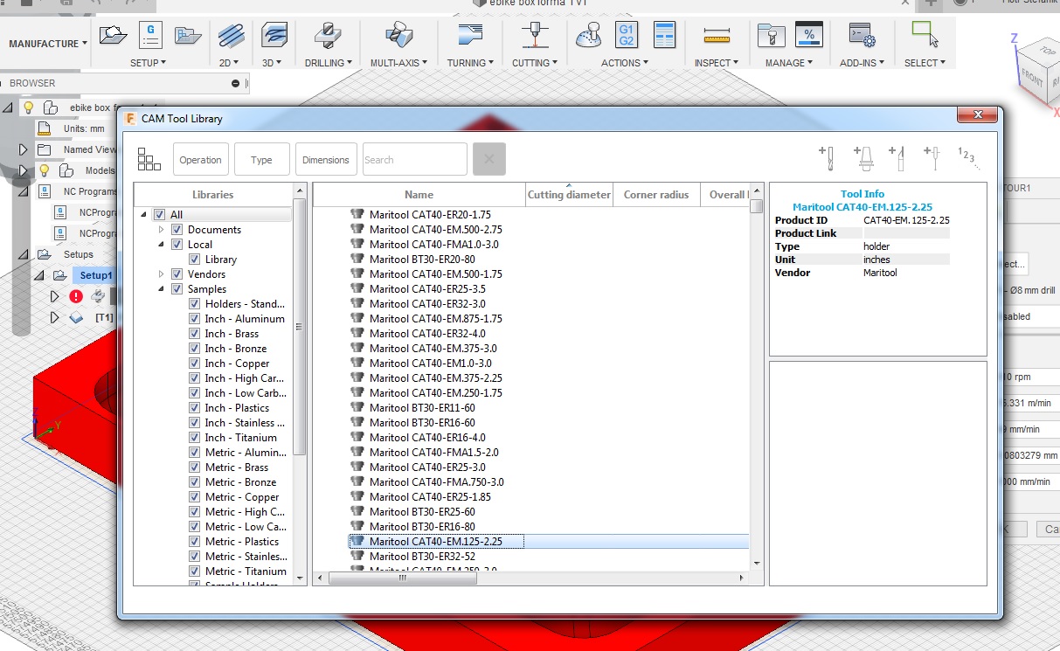Collapse the Local library node
The width and height of the screenshot is (1060, 651).
click(161, 245)
